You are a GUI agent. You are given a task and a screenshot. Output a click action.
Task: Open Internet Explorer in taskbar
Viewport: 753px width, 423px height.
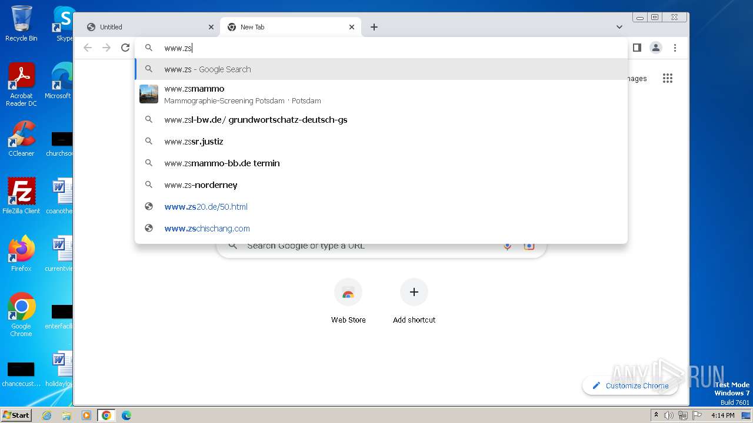(46, 415)
